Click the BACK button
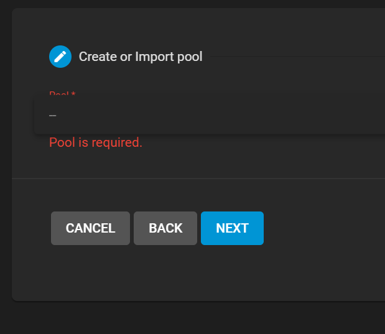 tap(165, 228)
